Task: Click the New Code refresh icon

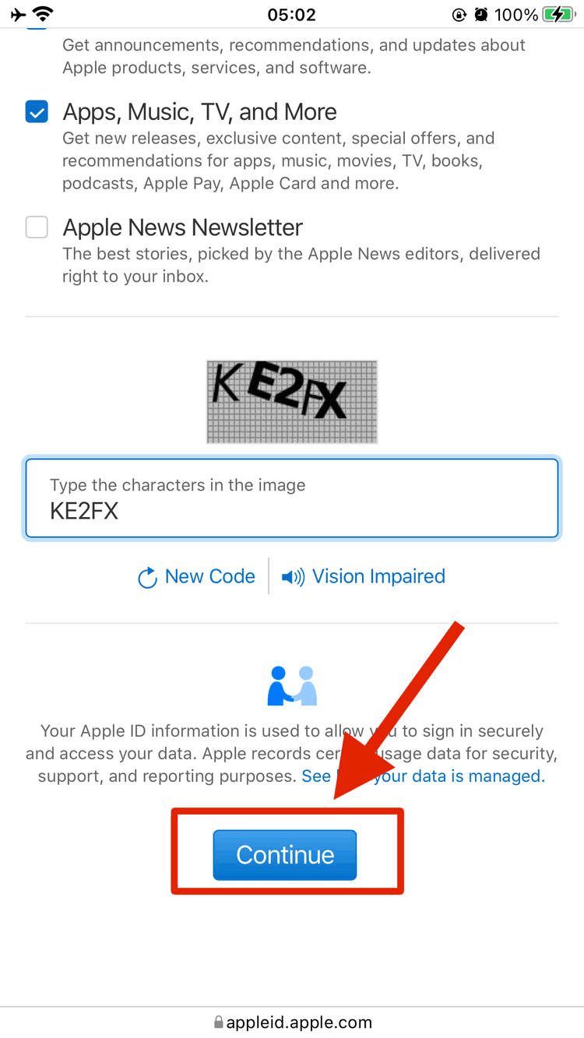Action: [147, 578]
